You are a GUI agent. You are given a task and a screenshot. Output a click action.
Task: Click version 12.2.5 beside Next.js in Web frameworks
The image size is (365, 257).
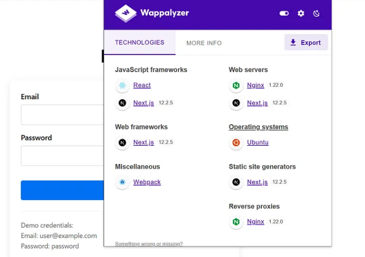(x=166, y=142)
